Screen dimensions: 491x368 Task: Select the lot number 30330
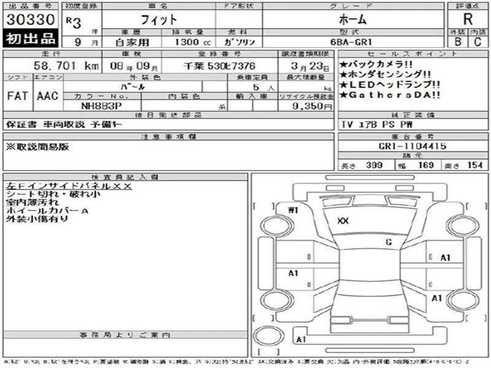click(x=31, y=19)
